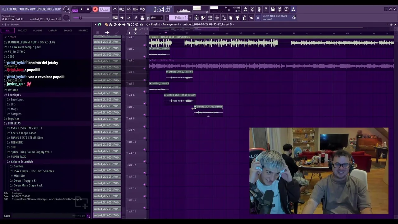Select the playlist Delete tool
The height and width of the screenshot is (224, 398).
coord(115,24)
